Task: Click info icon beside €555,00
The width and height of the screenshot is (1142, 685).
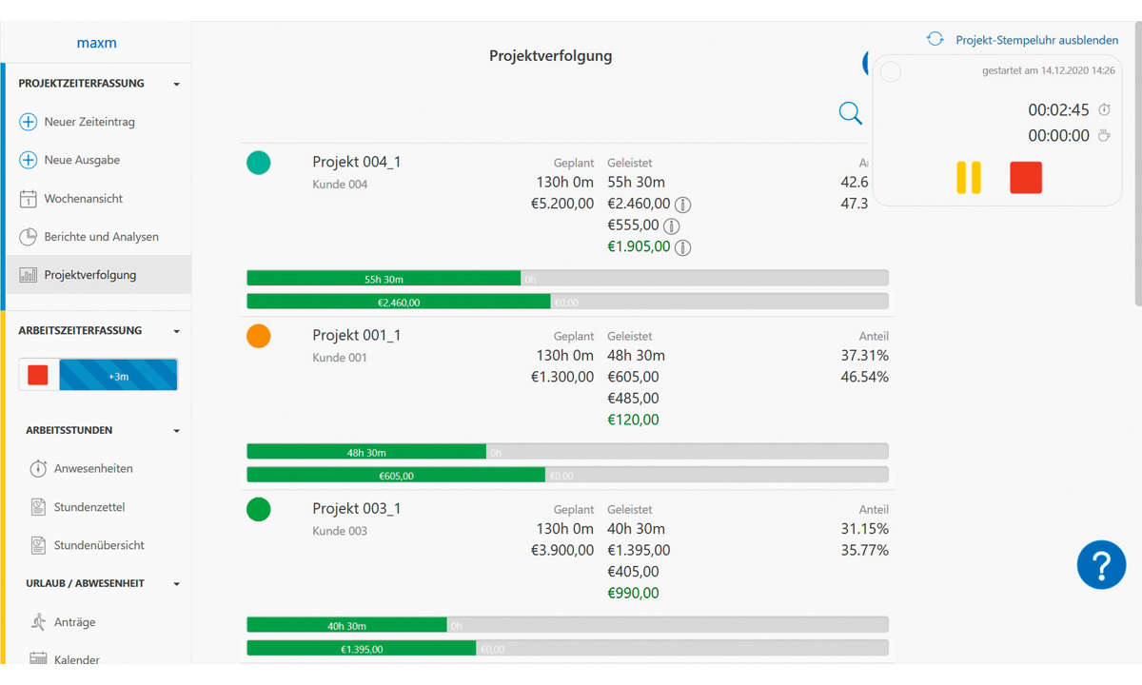Action: 671,226
